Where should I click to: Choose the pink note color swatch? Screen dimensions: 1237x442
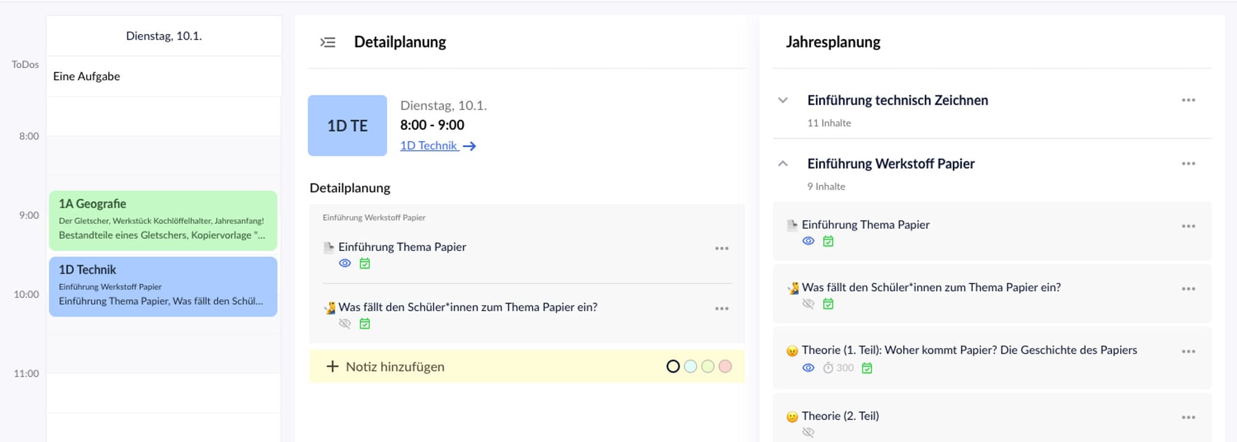[726, 367]
